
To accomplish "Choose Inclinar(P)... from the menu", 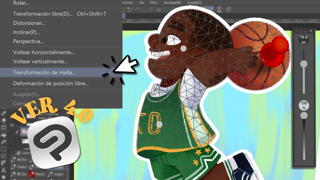I will coord(26,32).
